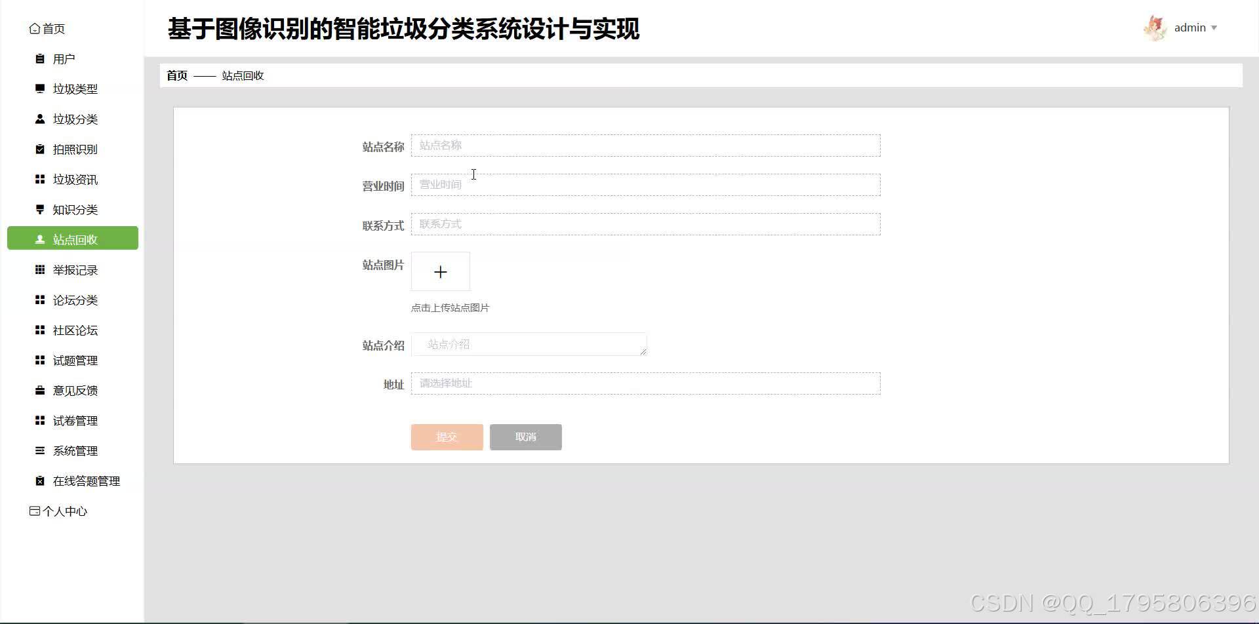Select the 拍照识别 photo recognition icon
This screenshot has height=624, width=1259.
tap(39, 149)
